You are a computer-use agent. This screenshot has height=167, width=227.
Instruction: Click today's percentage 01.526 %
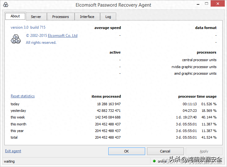click(209, 104)
